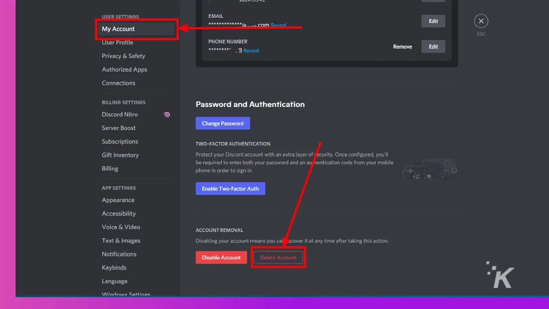This screenshot has height=309, width=549.
Task: Click the Password and Authentication heading
Action: [x=250, y=104]
